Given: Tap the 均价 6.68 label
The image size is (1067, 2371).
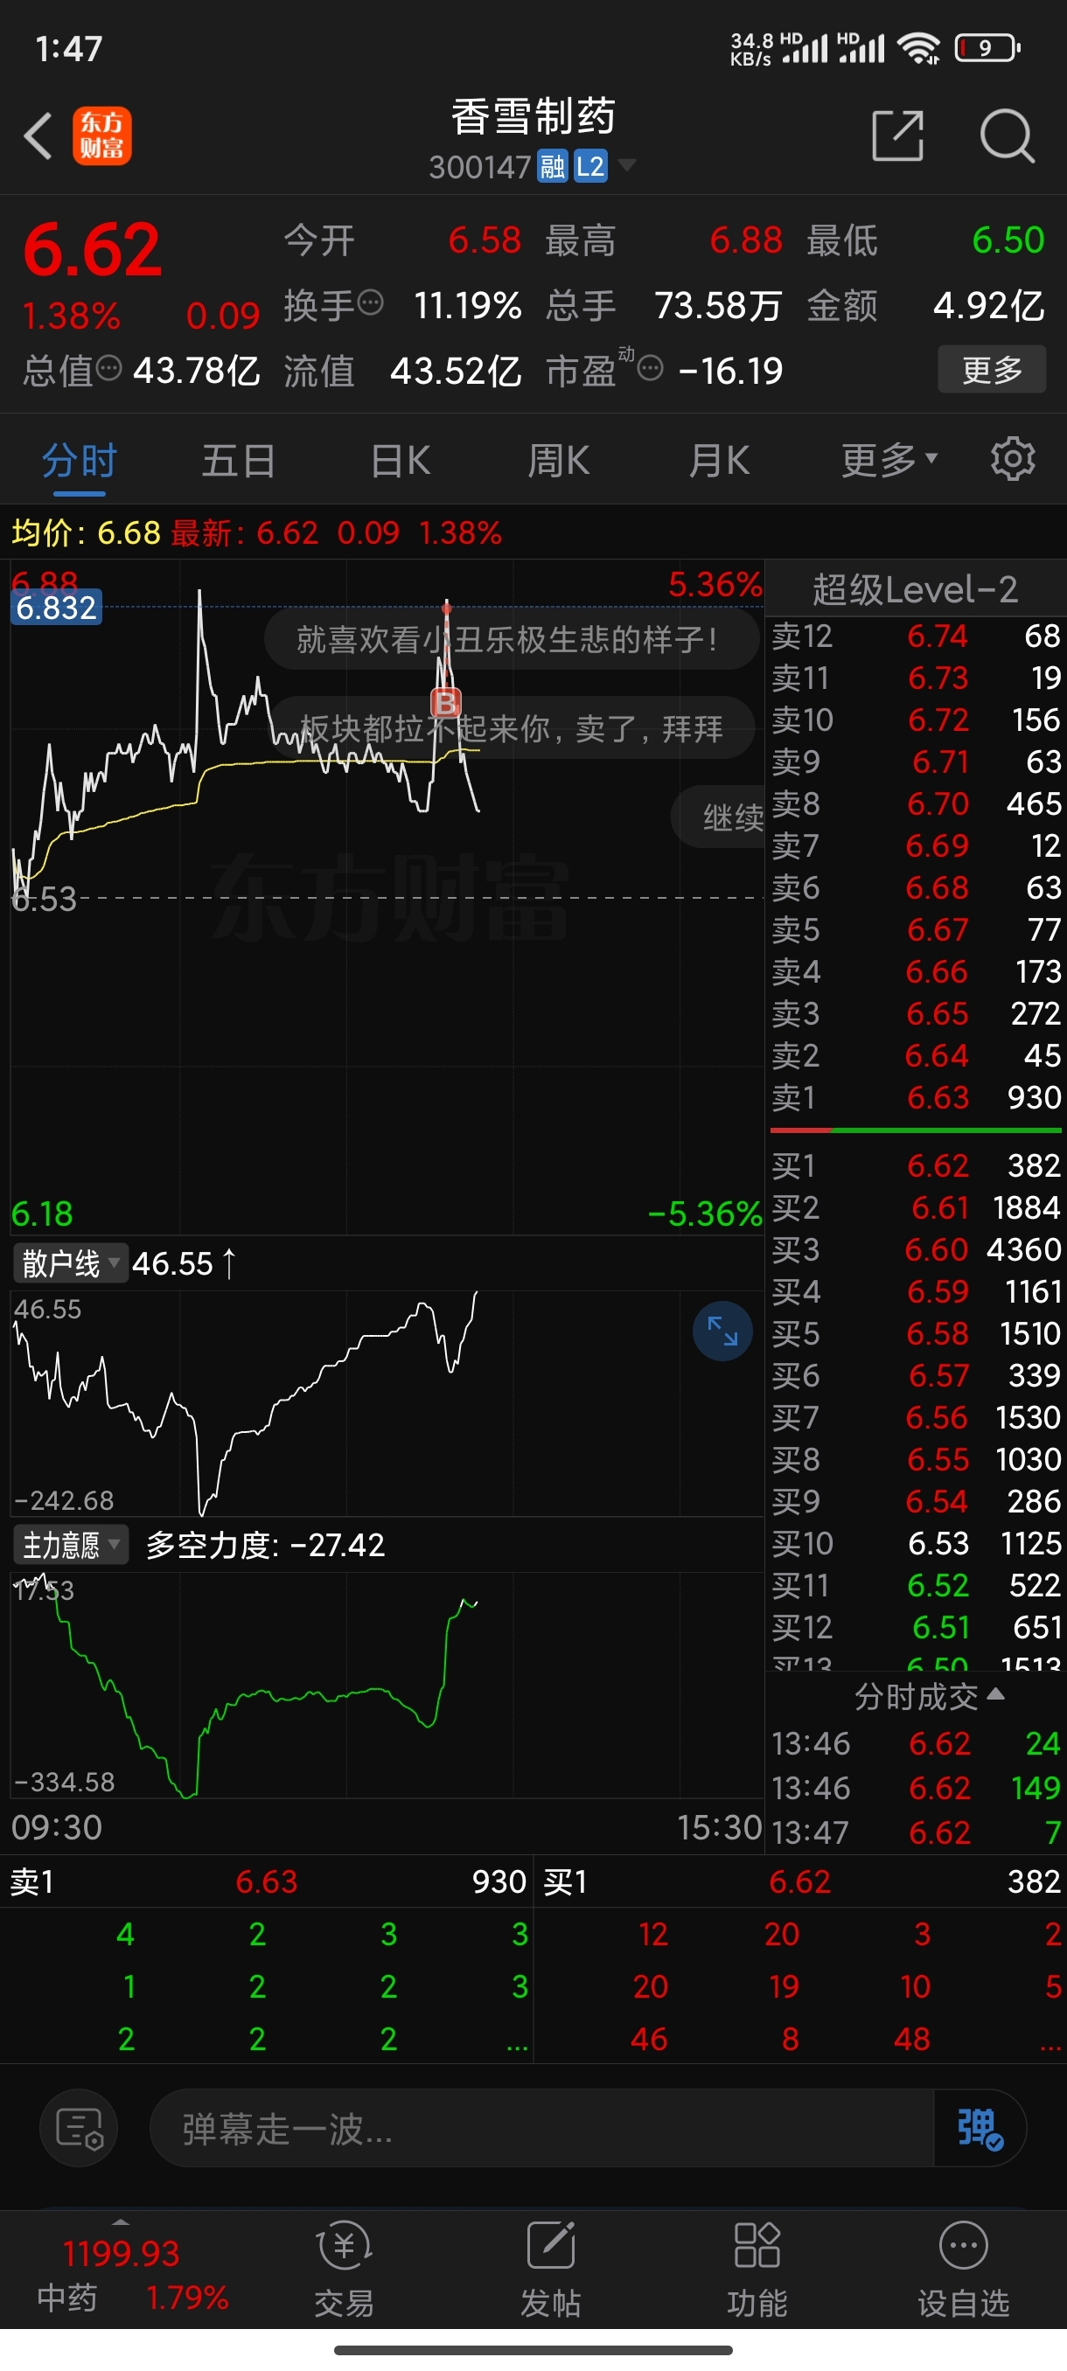Looking at the screenshot, I should coord(86,532).
